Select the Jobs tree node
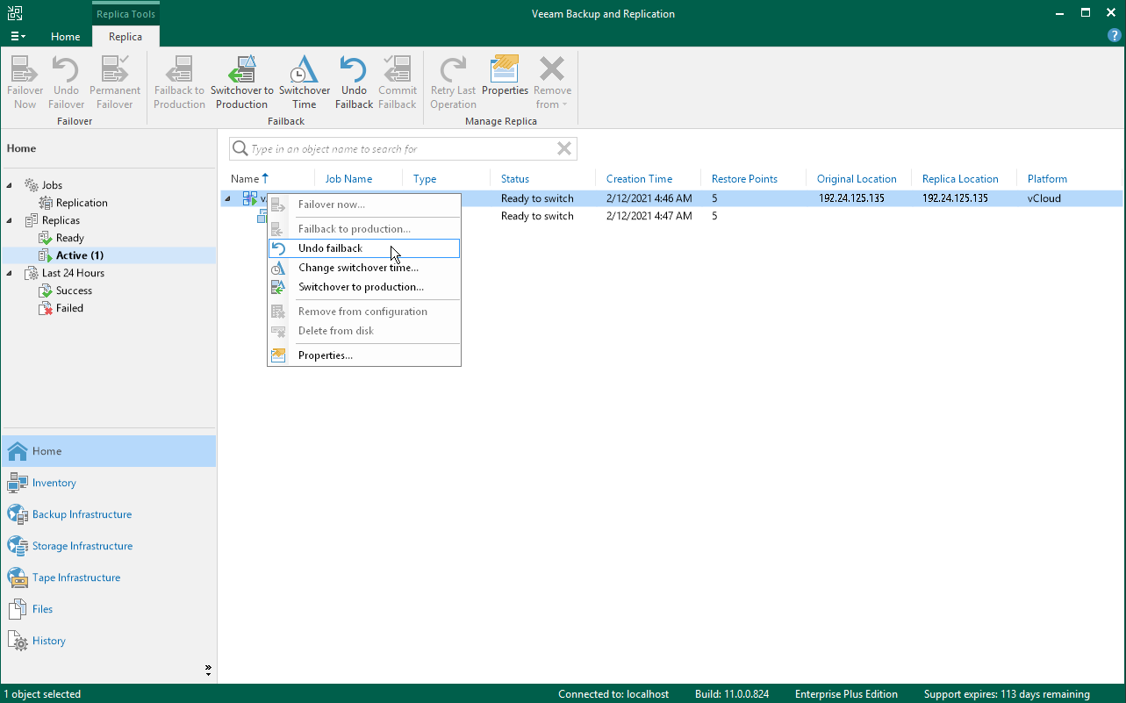Screen dimensions: 1126x703 click(x=52, y=185)
